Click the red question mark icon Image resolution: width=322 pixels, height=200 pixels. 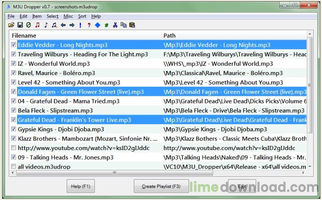tap(89, 25)
